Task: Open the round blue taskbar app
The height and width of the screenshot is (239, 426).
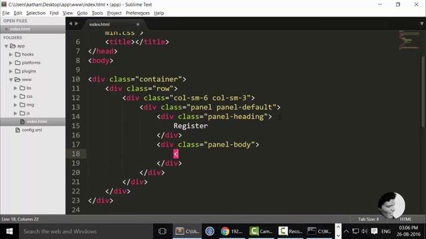Action: click(x=210, y=232)
